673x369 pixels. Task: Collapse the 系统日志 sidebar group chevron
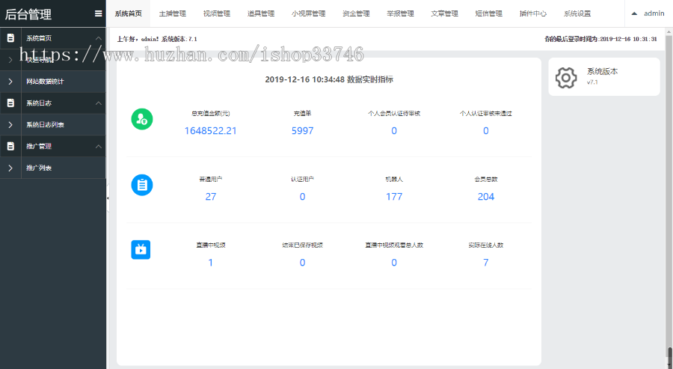pyautogui.click(x=98, y=103)
